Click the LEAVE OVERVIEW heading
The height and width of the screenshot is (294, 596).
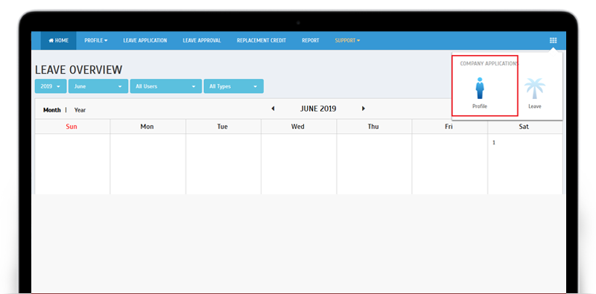pyautogui.click(x=79, y=70)
